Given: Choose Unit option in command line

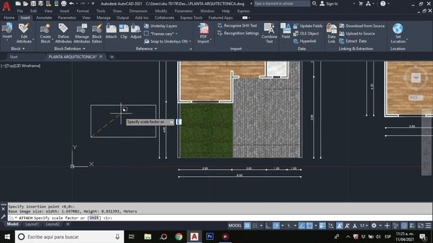Looking at the screenshot, I should coord(94,217).
